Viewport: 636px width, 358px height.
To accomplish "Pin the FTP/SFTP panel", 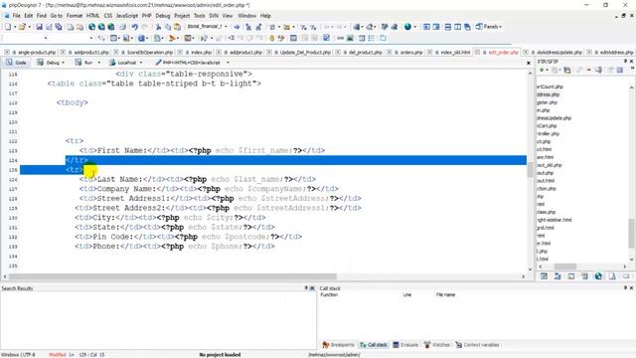I will tap(625, 62).
